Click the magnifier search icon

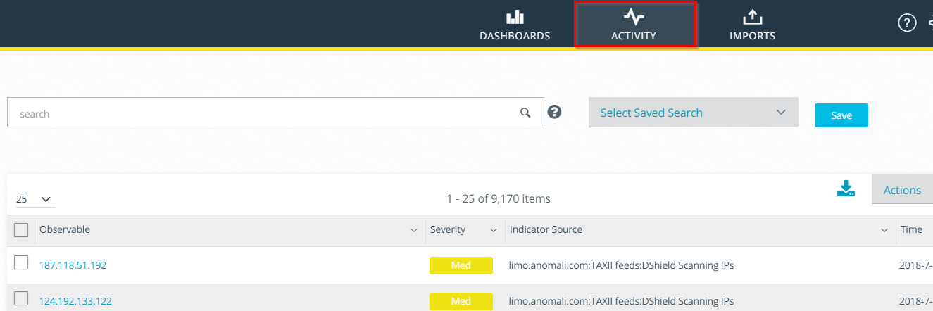pyautogui.click(x=525, y=113)
